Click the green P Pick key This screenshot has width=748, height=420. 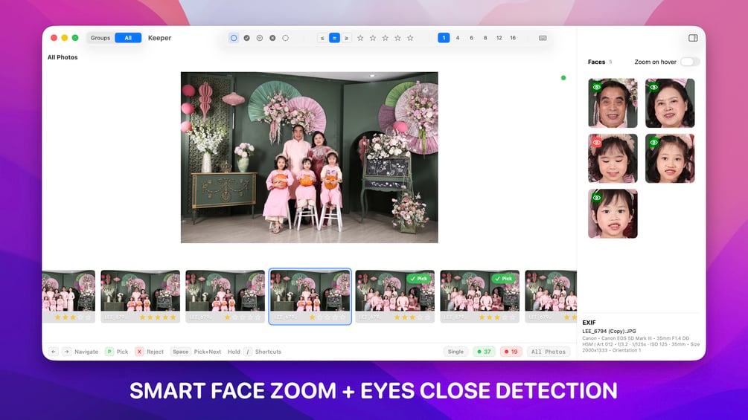(x=109, y=352)
